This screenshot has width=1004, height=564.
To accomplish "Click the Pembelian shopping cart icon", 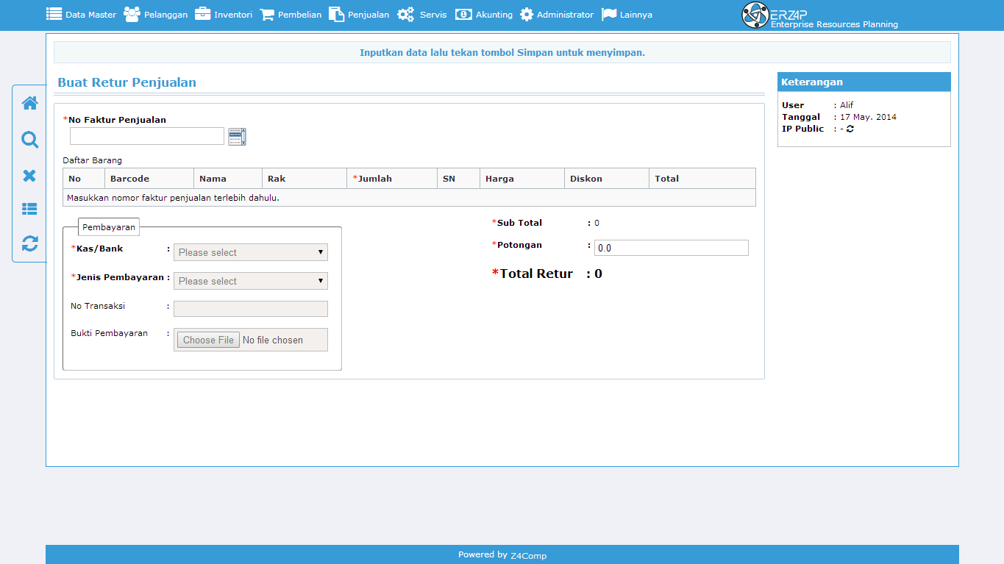I will click(267, 14).
